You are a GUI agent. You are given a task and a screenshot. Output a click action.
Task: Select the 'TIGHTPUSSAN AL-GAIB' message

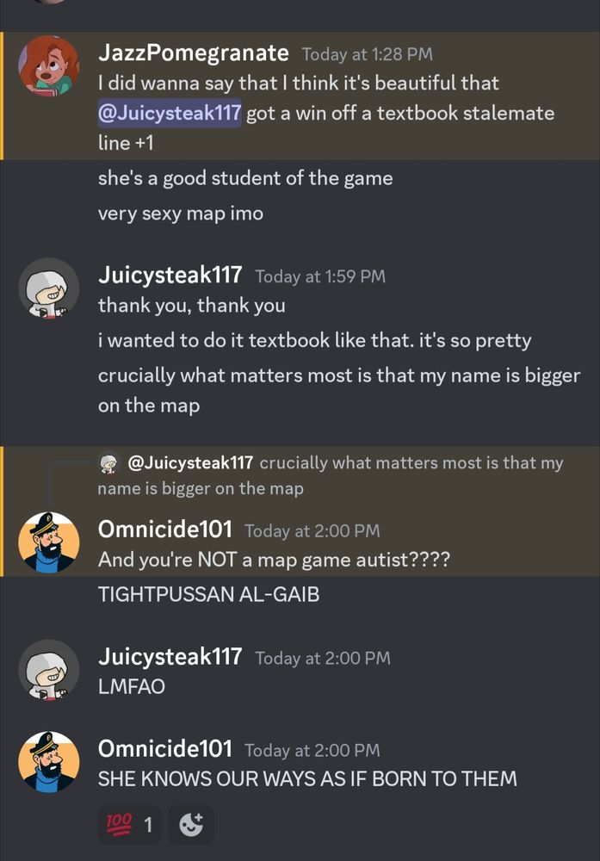click(x=208, y=595)
